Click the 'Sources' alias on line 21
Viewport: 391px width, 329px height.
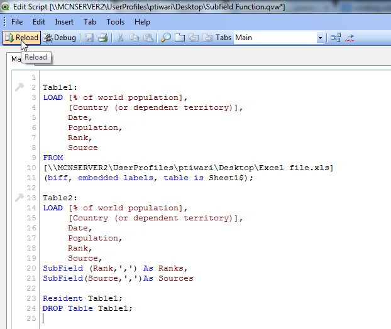coord(176,278)
